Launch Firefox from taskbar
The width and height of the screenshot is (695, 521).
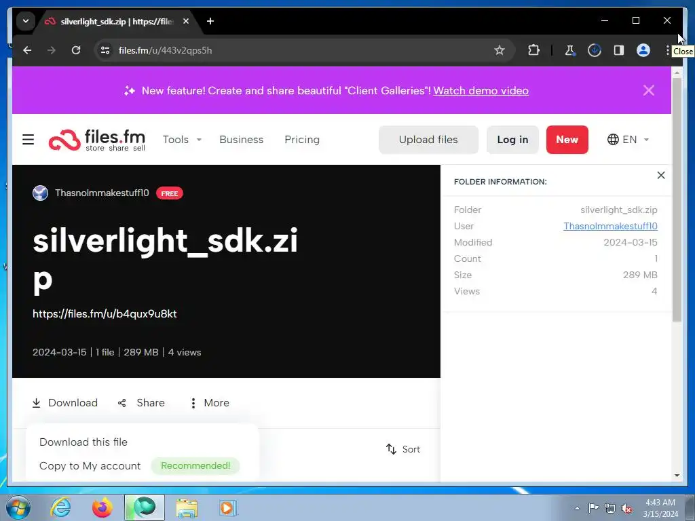point(102,507)
